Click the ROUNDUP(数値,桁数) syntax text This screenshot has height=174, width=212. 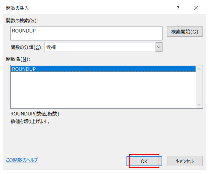click(35, 114)
